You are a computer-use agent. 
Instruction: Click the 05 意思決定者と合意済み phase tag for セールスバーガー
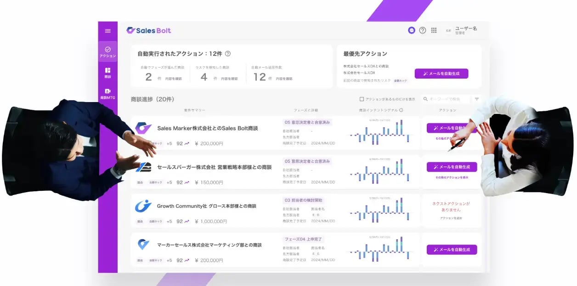[x=307, y=161]
